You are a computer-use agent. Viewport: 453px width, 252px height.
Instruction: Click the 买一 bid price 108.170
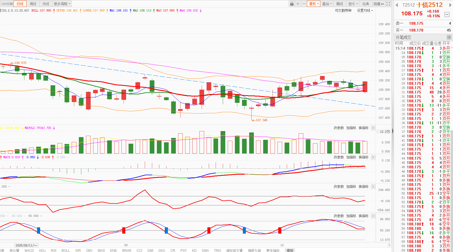[x=416, y=30]
